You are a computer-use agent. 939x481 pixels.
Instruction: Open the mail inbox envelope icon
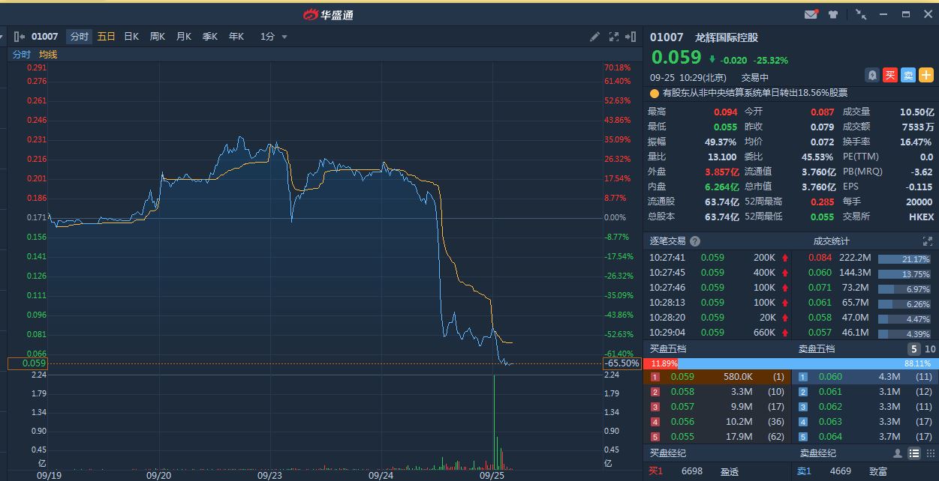811,14
